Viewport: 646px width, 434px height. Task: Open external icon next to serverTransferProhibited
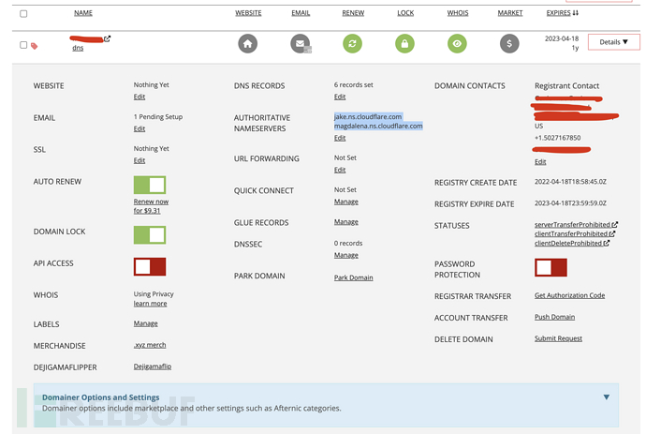pos(615,224)
